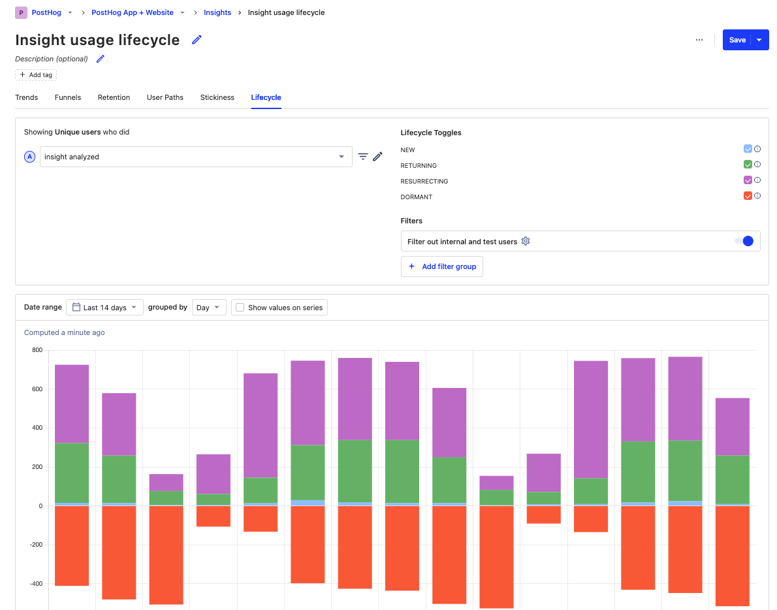Image resolution: width=777 pixels, height=610 pixels.
Task: Switch to the Funnels tab
Action: pos(68,97)
